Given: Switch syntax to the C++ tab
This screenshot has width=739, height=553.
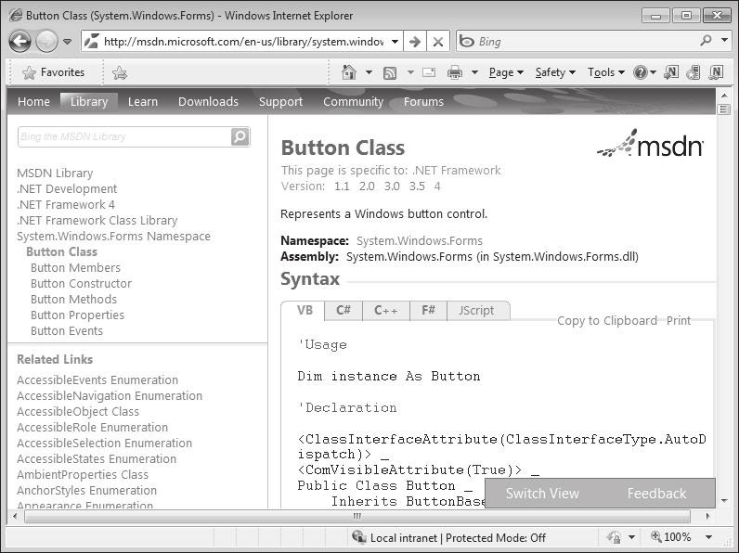Looking at the screenshot, I should tap(385, 311).
